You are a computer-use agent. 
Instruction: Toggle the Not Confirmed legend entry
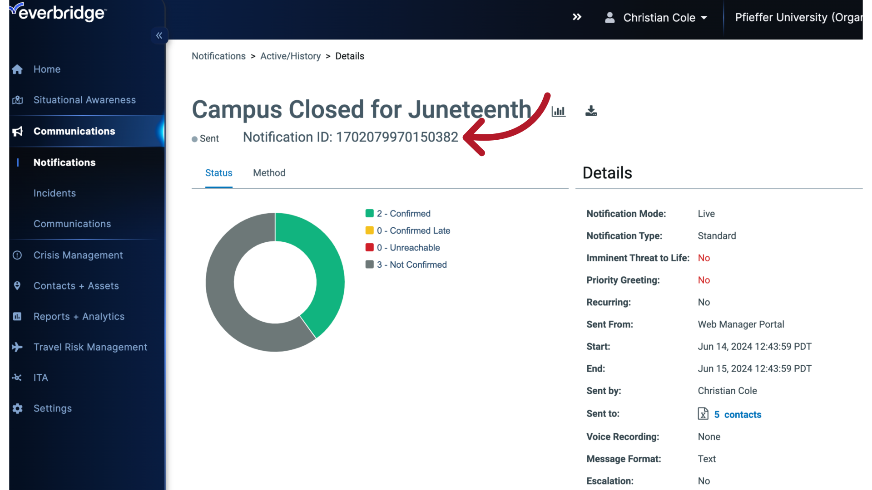tap(406, 265)
